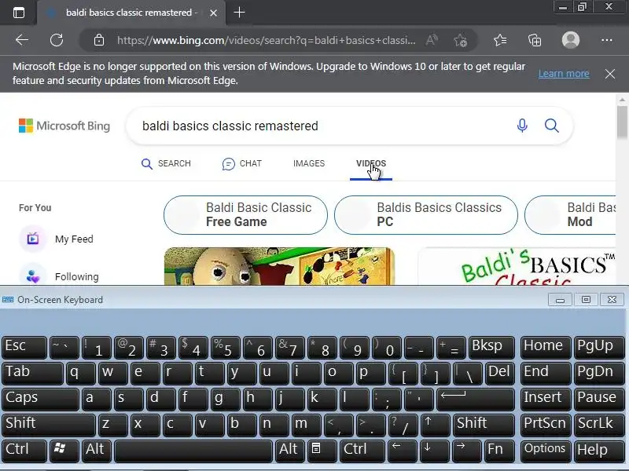Open the Edge profile avatar
Screen dimensions: 629x471
click(x=571, y=40)
